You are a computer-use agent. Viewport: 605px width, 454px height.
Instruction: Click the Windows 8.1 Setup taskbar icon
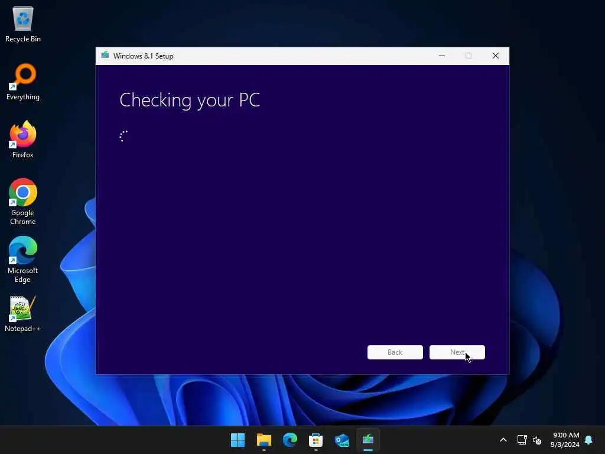368,440
